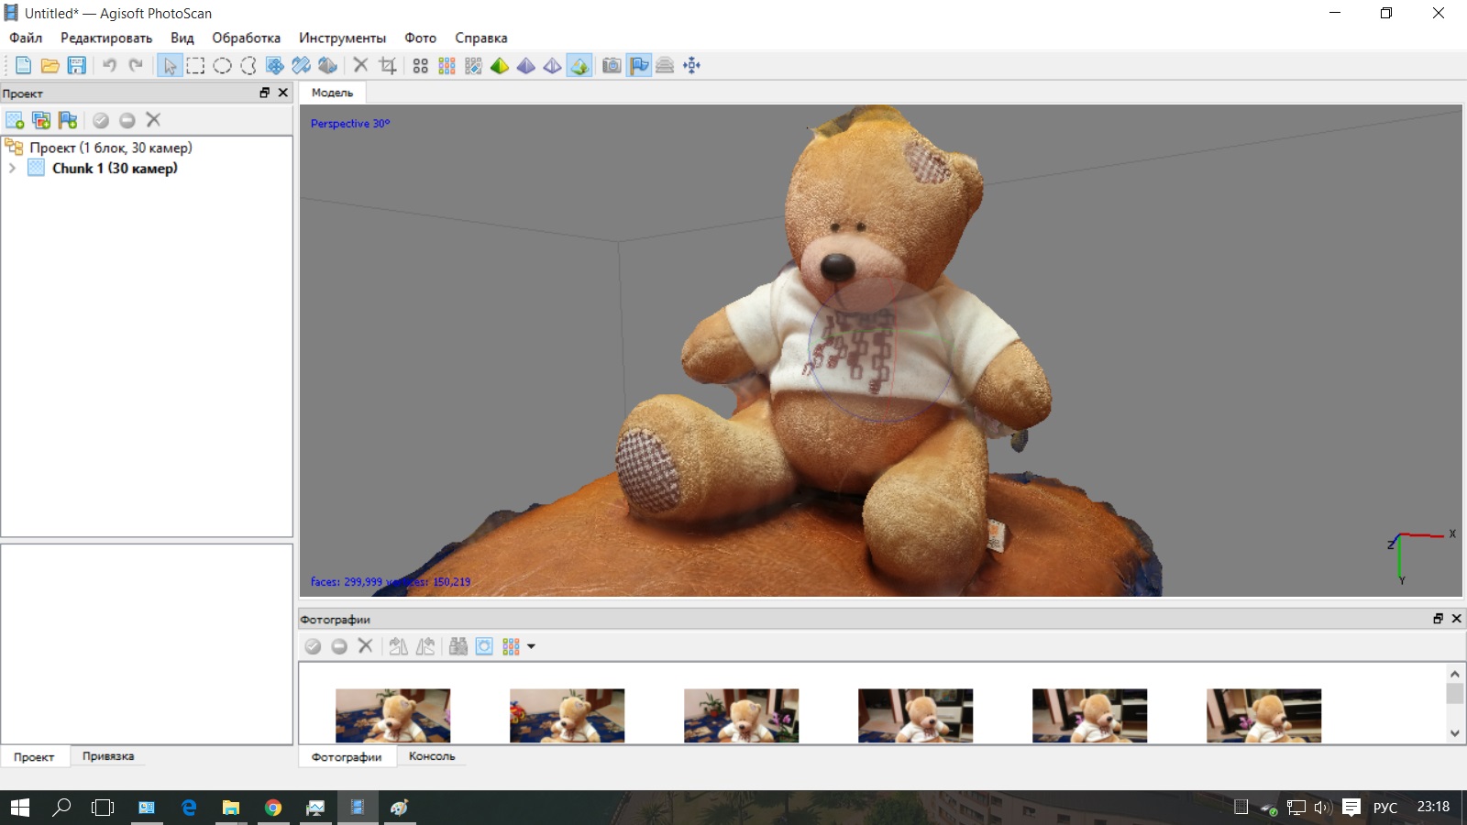
Task: Disable cameras in the Photos pane toolbar
Action: [x=339, y=646]
